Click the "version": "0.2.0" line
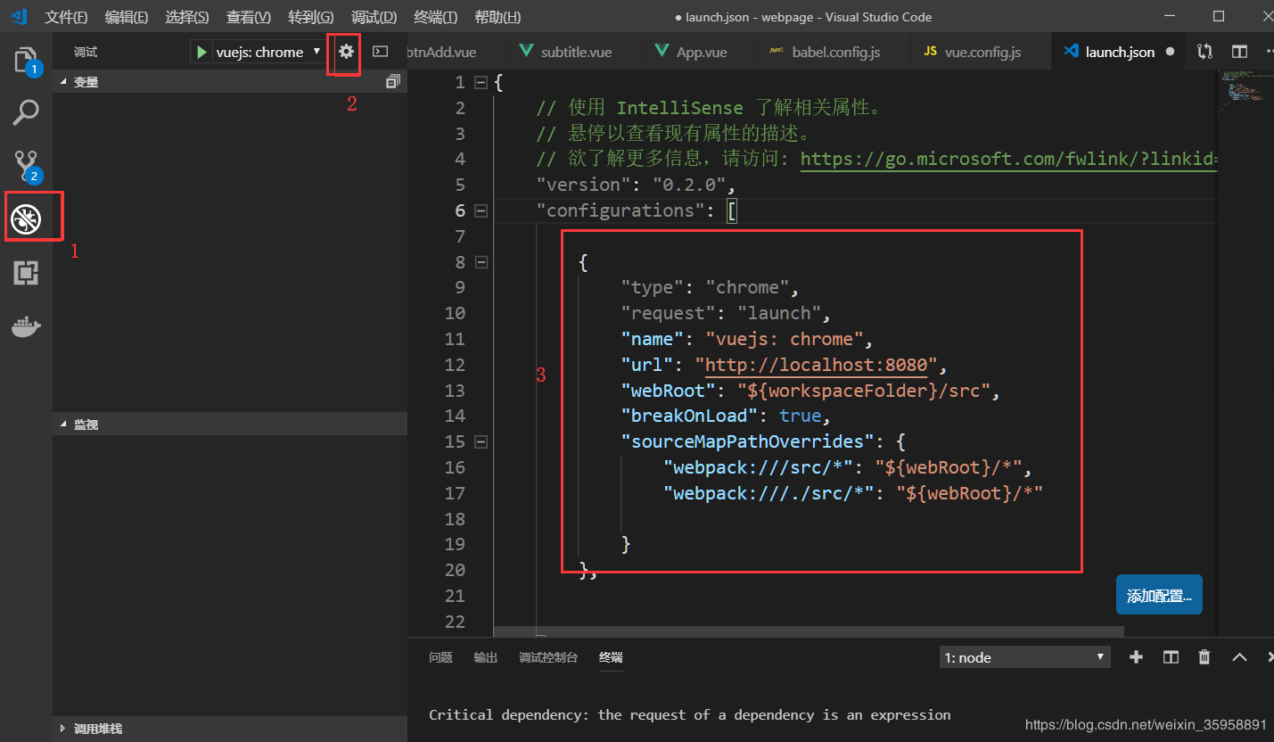 tap(637, 185)
